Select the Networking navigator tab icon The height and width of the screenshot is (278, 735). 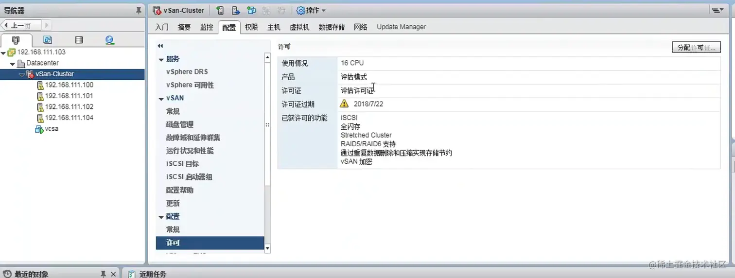pos(110,40)
